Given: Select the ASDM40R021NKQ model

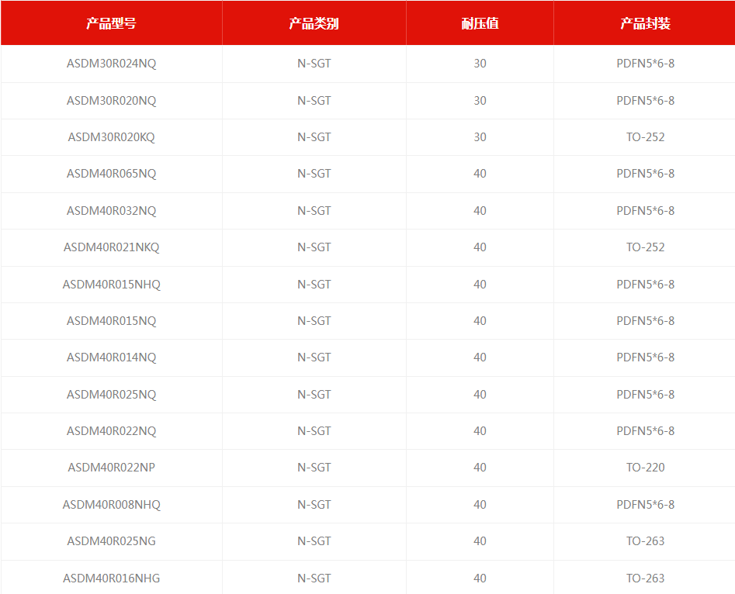Looking at the screenshot, I should point(111,247).
